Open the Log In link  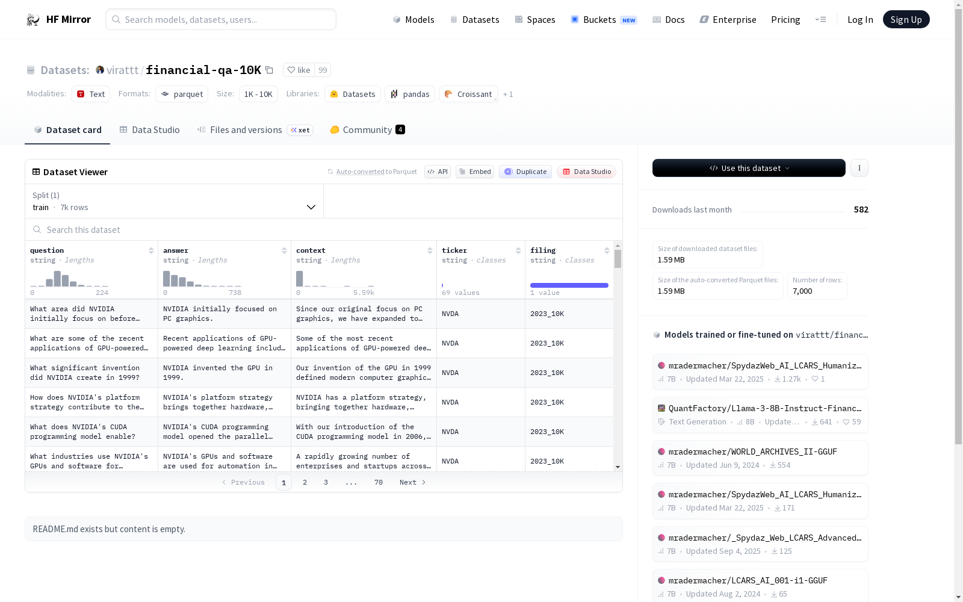tap(860, 20)
